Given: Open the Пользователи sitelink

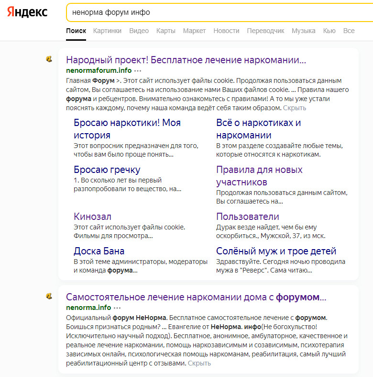Looking at the screenshot, I should pyautogui.click(x=247, y=217).
